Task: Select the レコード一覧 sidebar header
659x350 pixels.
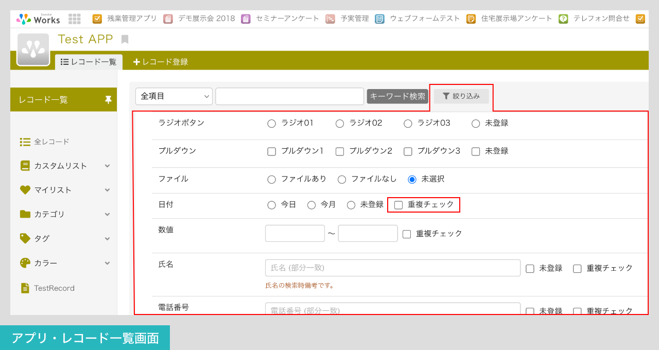Action: [63, 100]
